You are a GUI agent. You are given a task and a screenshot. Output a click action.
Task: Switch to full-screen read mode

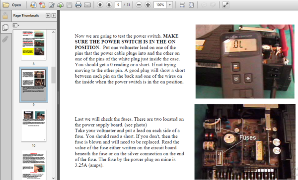tap(226, 5)
